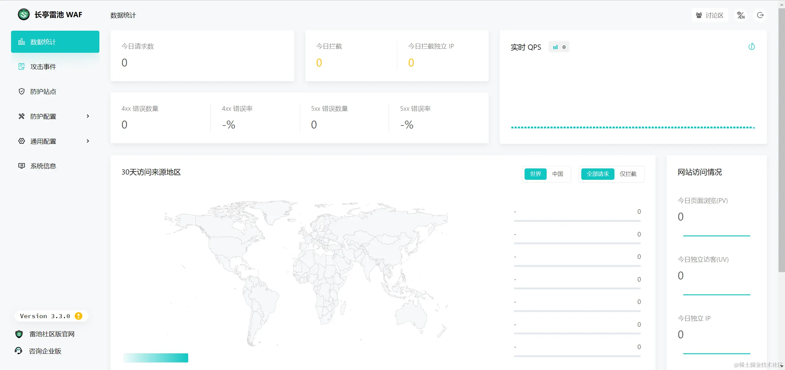Click the orange update badge next to Version

(x=79, y=316)
